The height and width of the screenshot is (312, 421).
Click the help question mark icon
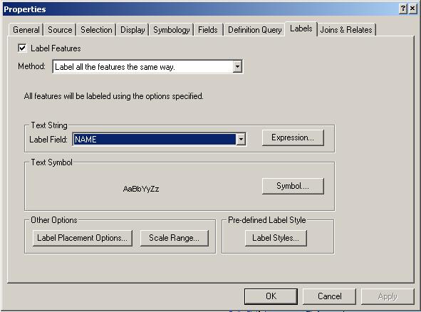tap(403, 9)
